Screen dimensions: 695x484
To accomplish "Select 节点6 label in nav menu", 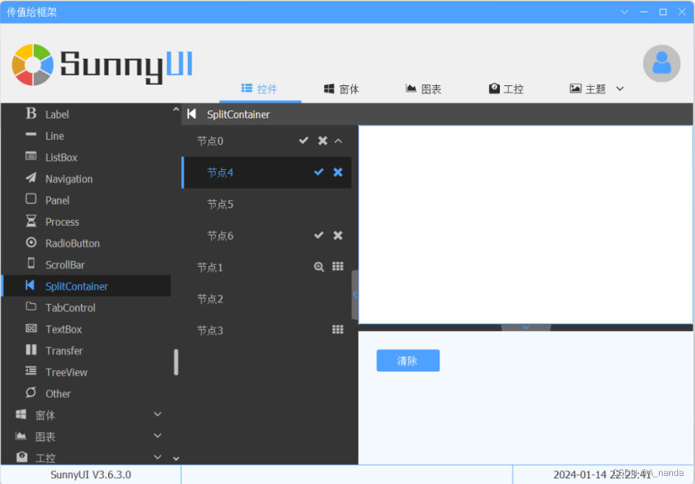I will [220, 235].
